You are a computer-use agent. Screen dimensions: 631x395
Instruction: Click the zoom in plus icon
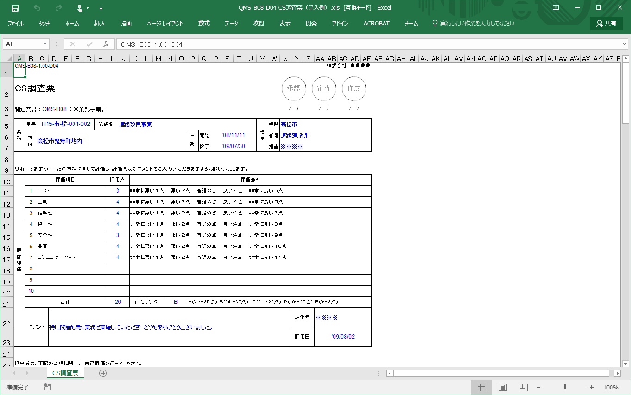(x=592, y=387)
